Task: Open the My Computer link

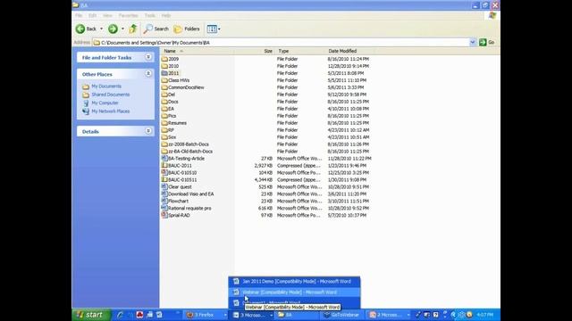Action: [x=105, y=103]
